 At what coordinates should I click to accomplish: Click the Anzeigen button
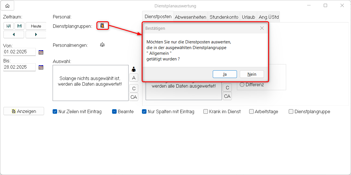point(24,111)
